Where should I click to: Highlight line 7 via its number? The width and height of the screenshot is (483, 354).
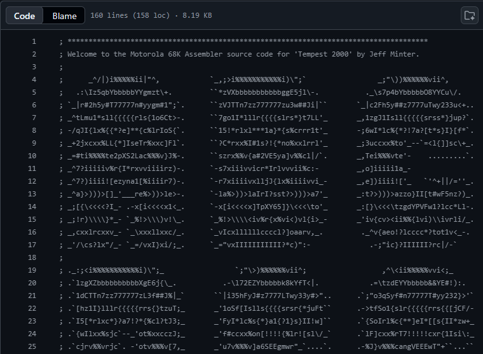click(34, 118)
